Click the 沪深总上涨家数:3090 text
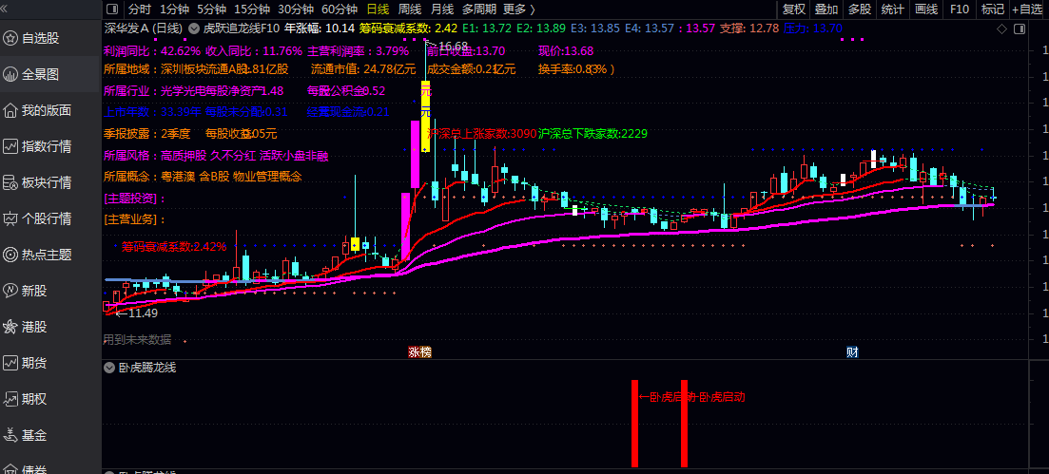The width and height of the screenshot is (1049, 474). pos(481,134)
